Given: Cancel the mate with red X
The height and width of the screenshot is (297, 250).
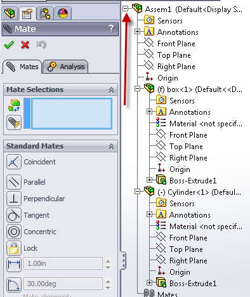Looking at the screenshot, I should tap(25, 44).
